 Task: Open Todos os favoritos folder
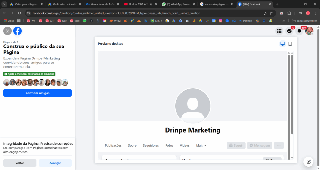pyautogui.click(x=304, y=21)
